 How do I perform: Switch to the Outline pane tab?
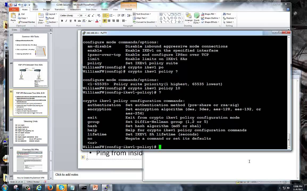click(26, 30)
